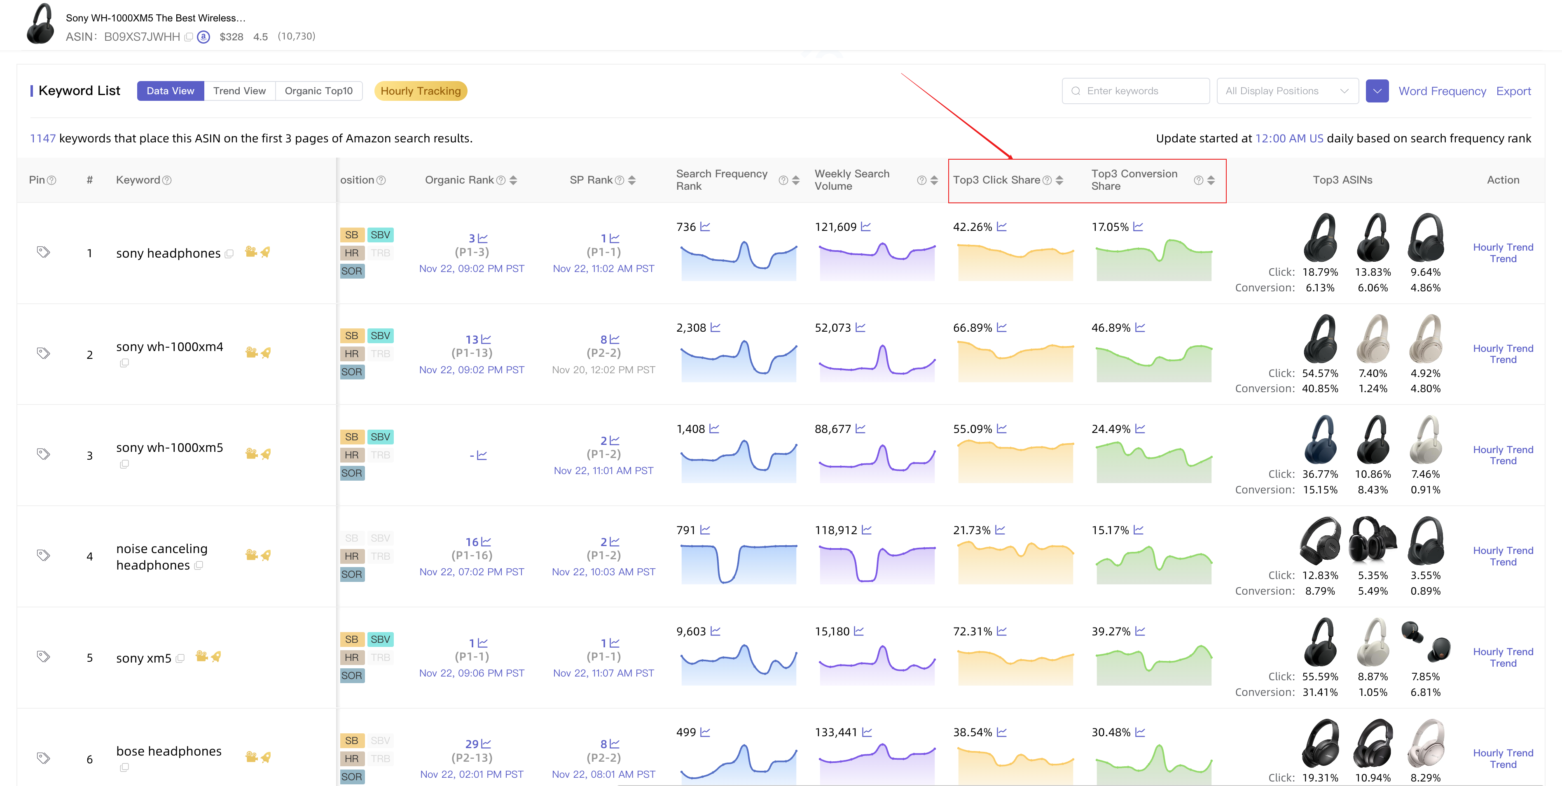Click the HR badge in sony wh-1000xm4 row

(352, 354)
